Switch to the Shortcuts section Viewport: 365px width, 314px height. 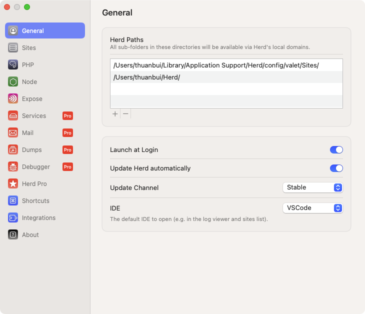(x=35, y=201)
